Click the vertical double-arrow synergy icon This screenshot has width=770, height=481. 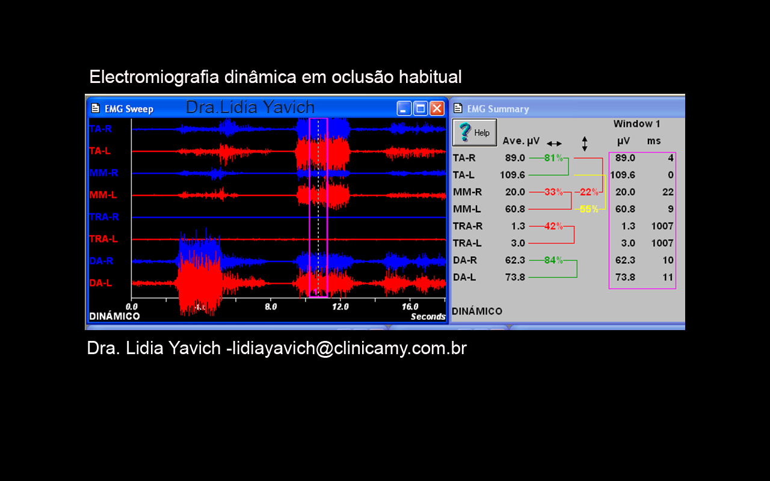584,144
